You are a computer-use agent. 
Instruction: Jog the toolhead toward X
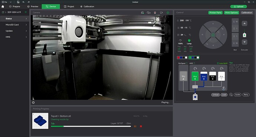point(224,34)
